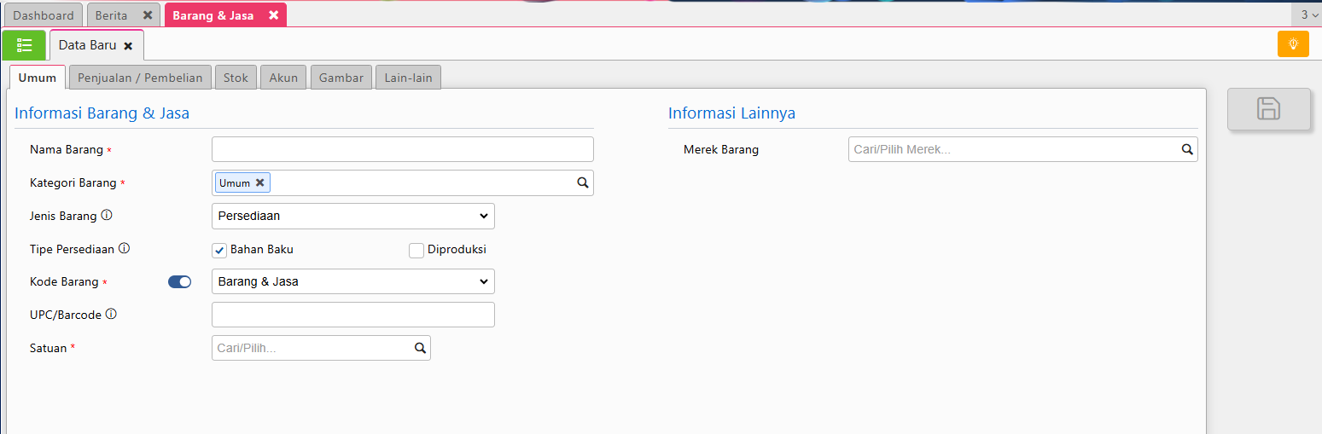Screen dimensions: 1322x434
Task: Click search icon in Merek Barang field
Action: [x=1187, y=149]
